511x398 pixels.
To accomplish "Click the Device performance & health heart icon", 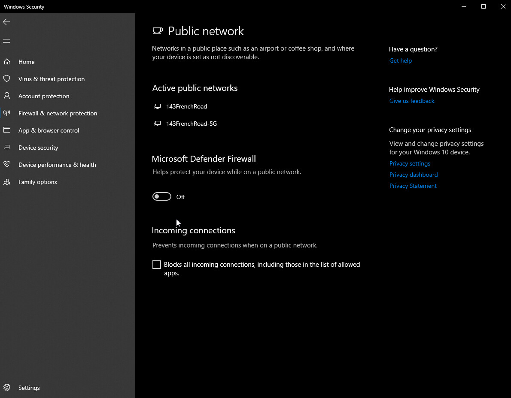I will tap(7, 165).
